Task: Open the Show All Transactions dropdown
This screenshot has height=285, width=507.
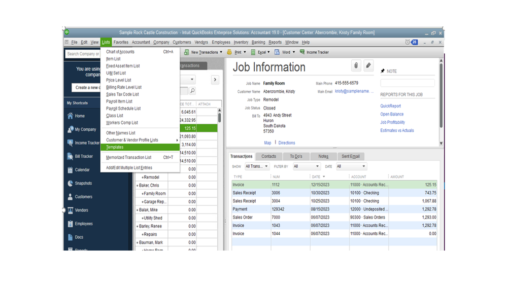Action: 257,166
